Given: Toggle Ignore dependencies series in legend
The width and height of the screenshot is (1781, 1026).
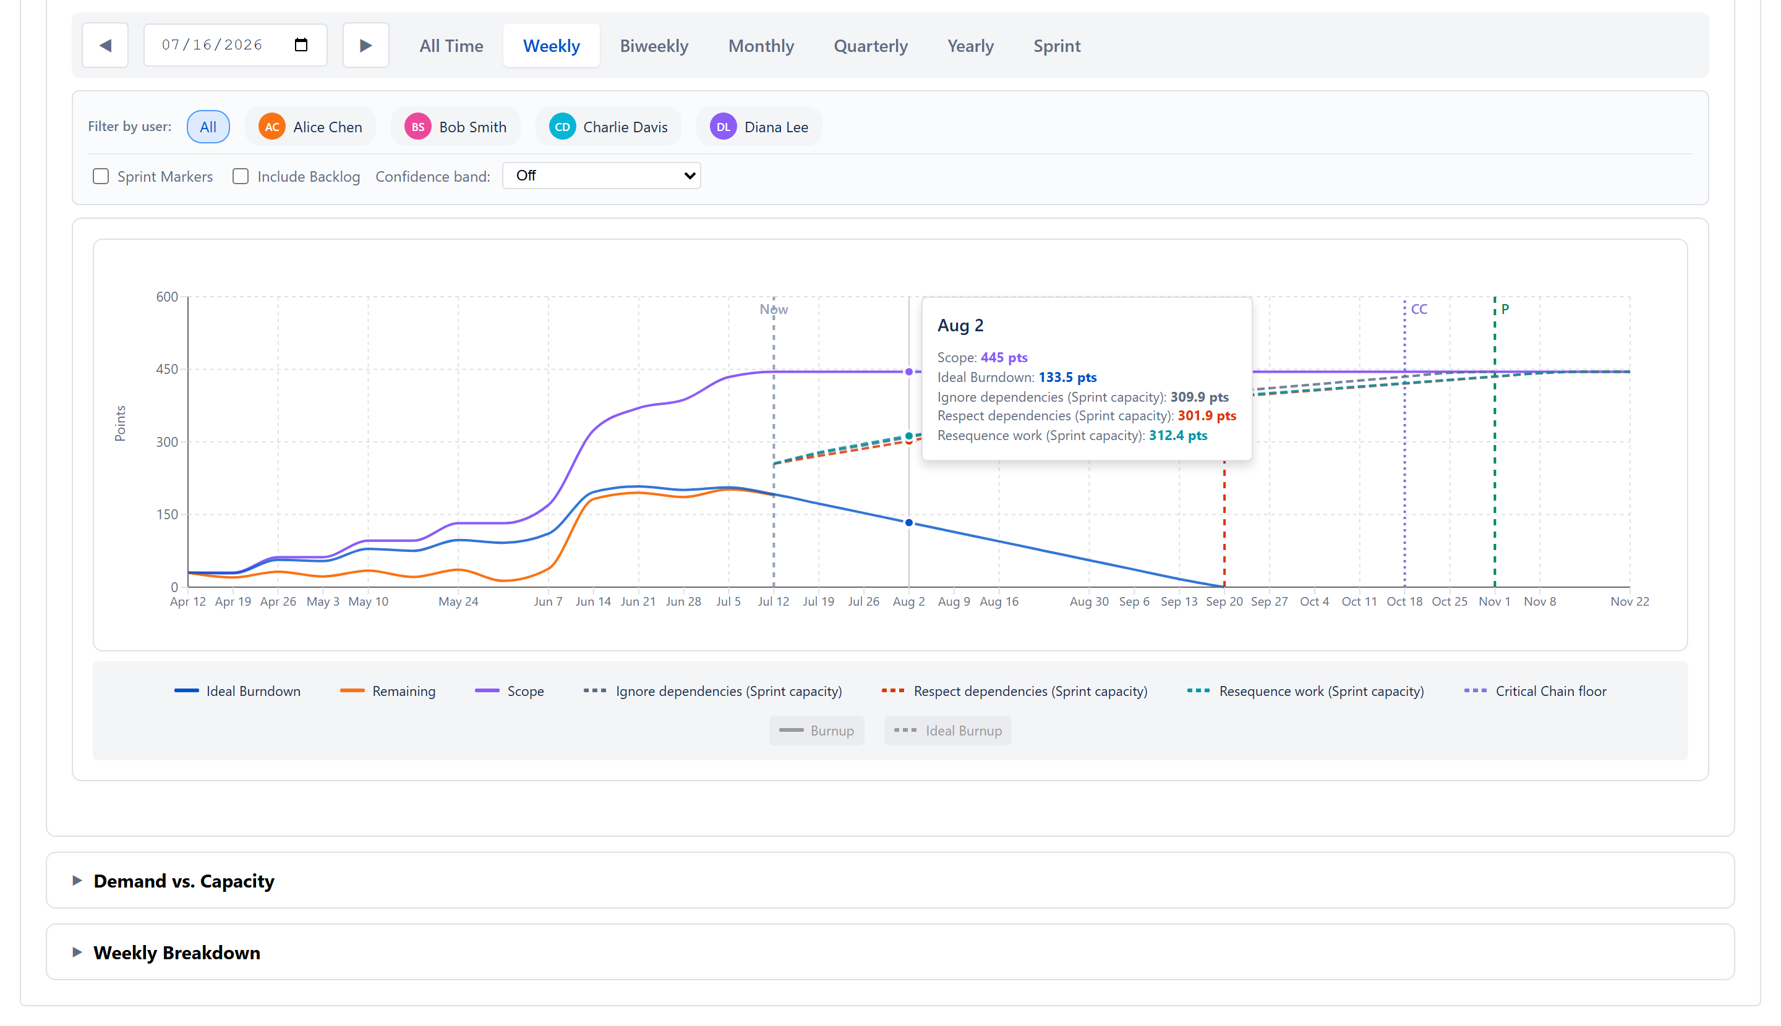Looking at the screenshot, I should (713, 691).
